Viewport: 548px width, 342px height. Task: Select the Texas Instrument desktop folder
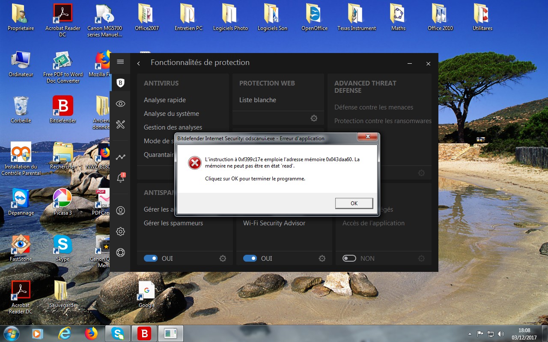pos(357,18)
